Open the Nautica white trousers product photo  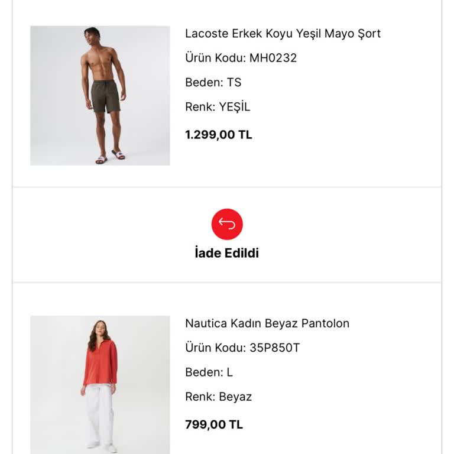coord(100,384)
